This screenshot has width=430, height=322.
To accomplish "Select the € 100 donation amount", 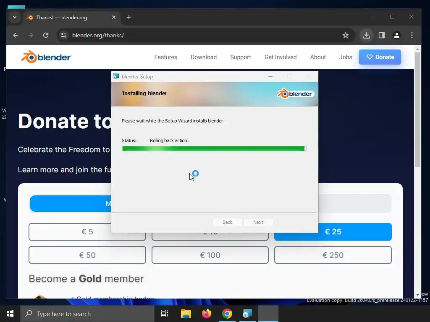I will [x=210, y=255].
